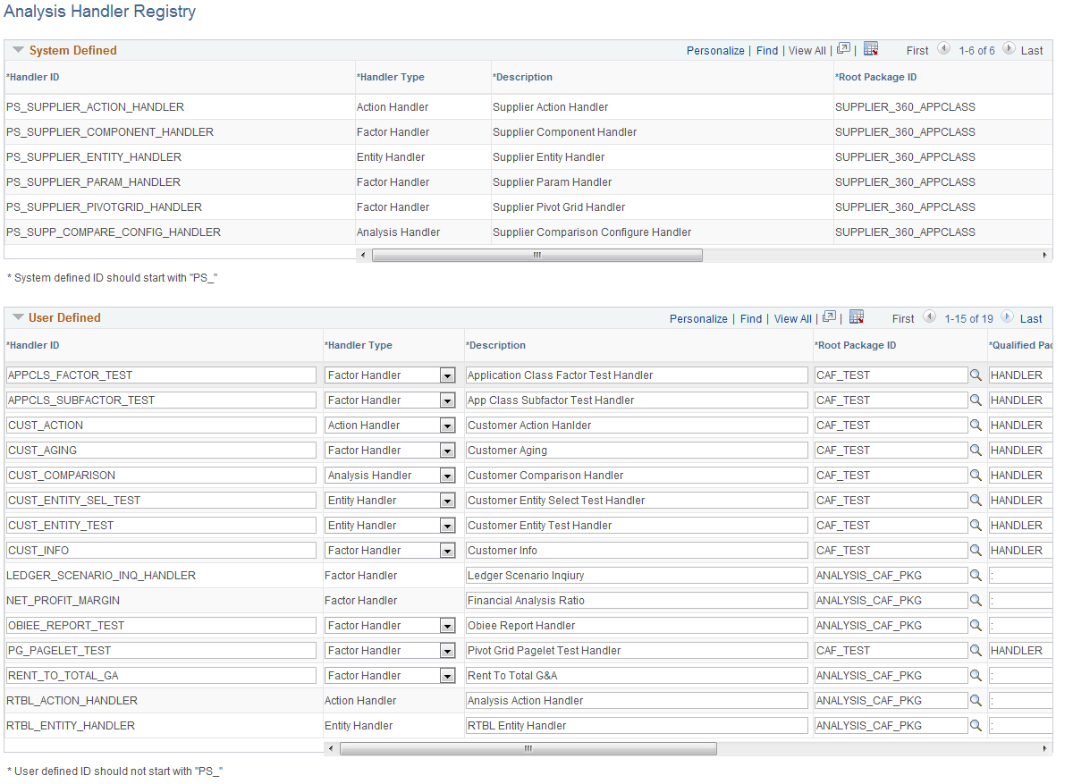
Task: Open System Defined grid in a popup window
Action: [842, 48]
